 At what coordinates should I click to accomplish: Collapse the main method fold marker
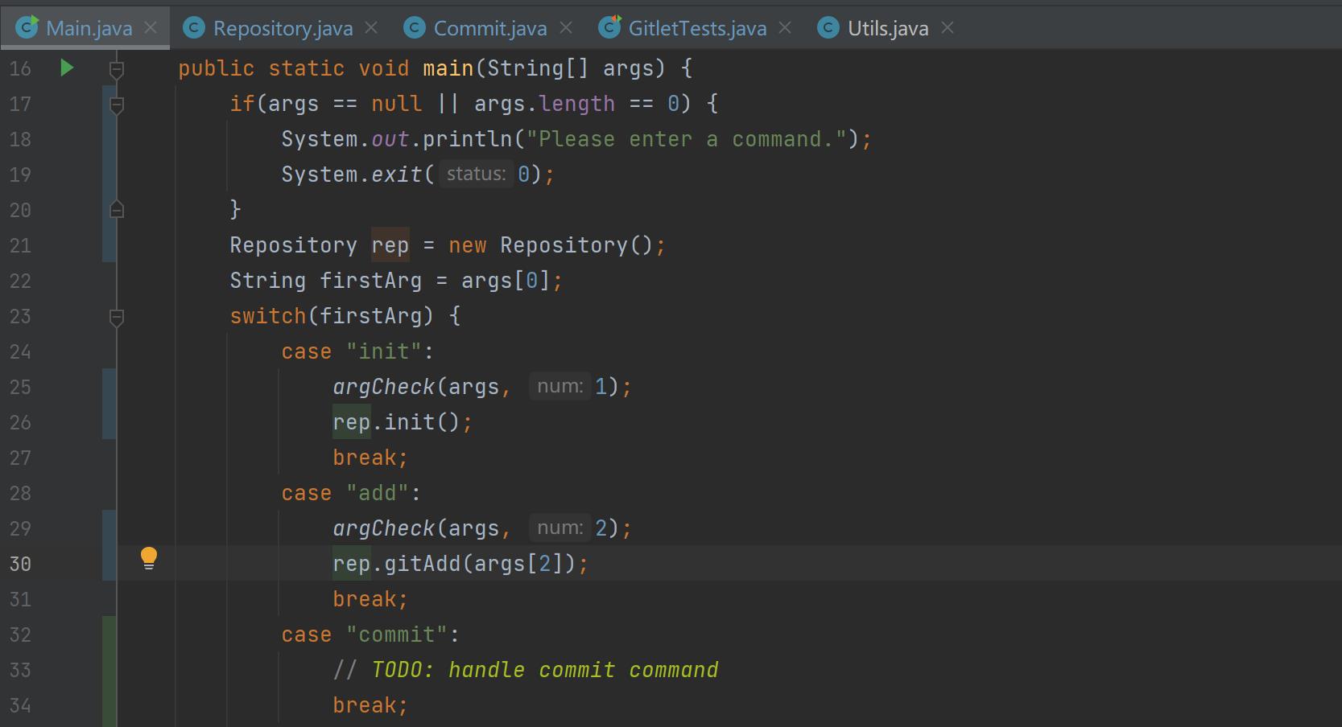(117, 69)
